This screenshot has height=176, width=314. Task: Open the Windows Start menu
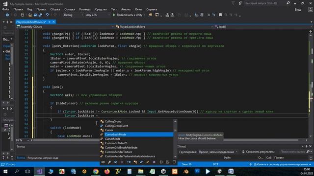5,172
